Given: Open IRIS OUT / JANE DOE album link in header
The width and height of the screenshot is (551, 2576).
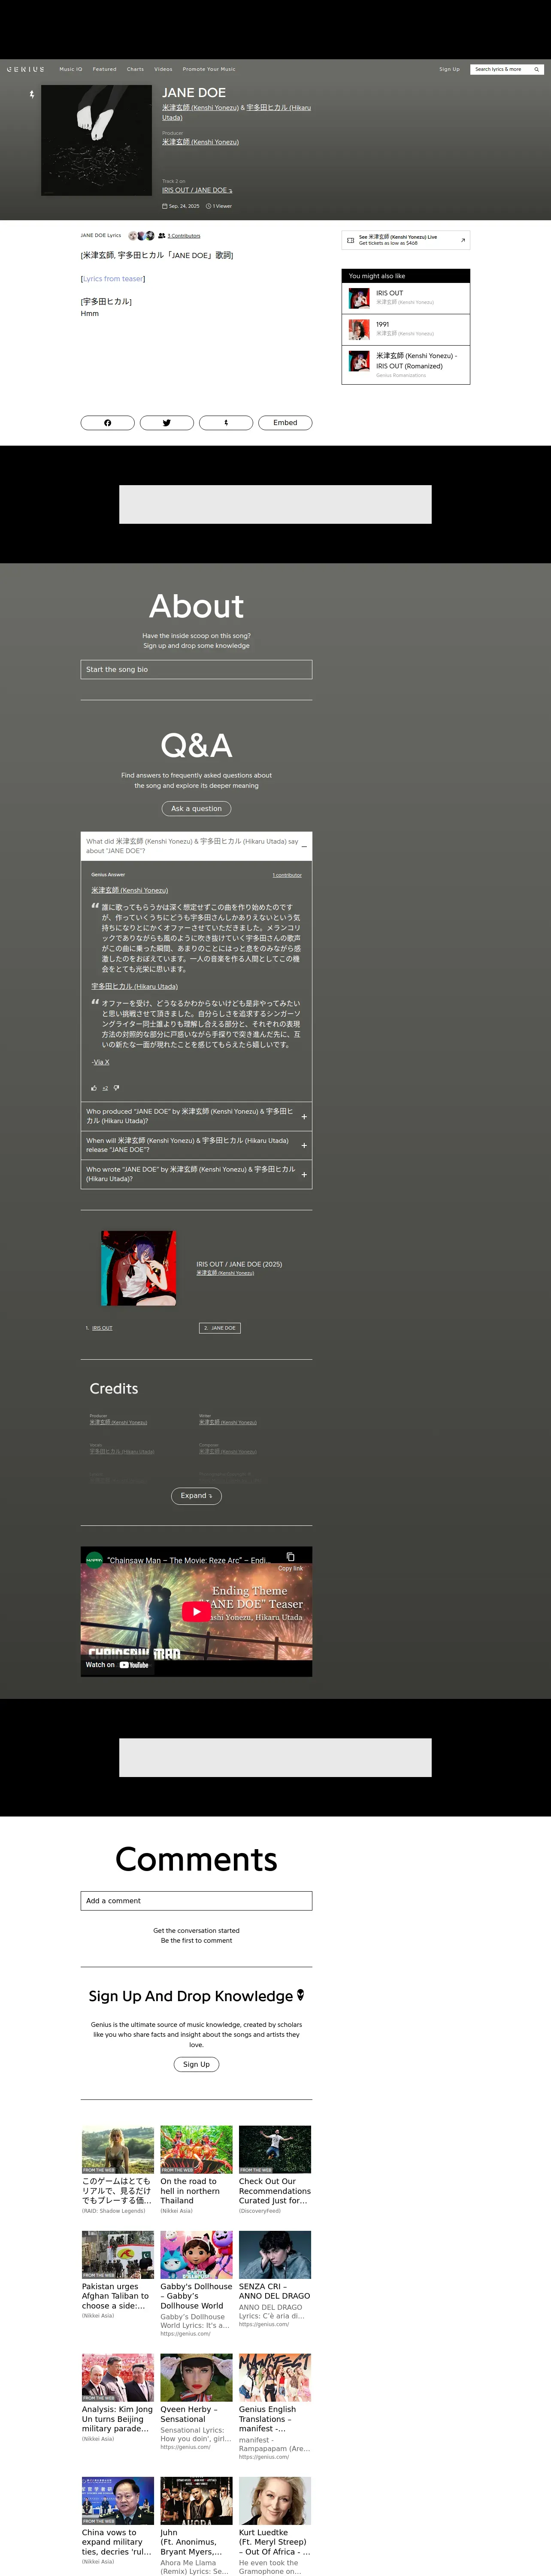Looking at the screenshot, I should coord(197,190).
